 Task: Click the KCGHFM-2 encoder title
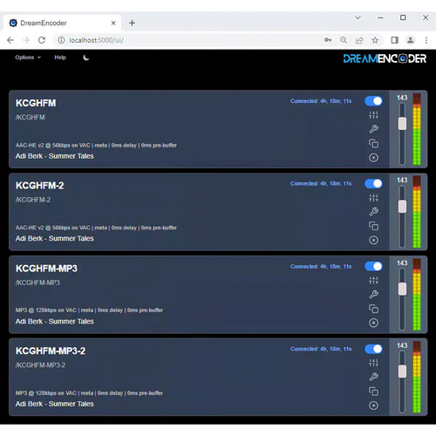[x=40, y=186]
